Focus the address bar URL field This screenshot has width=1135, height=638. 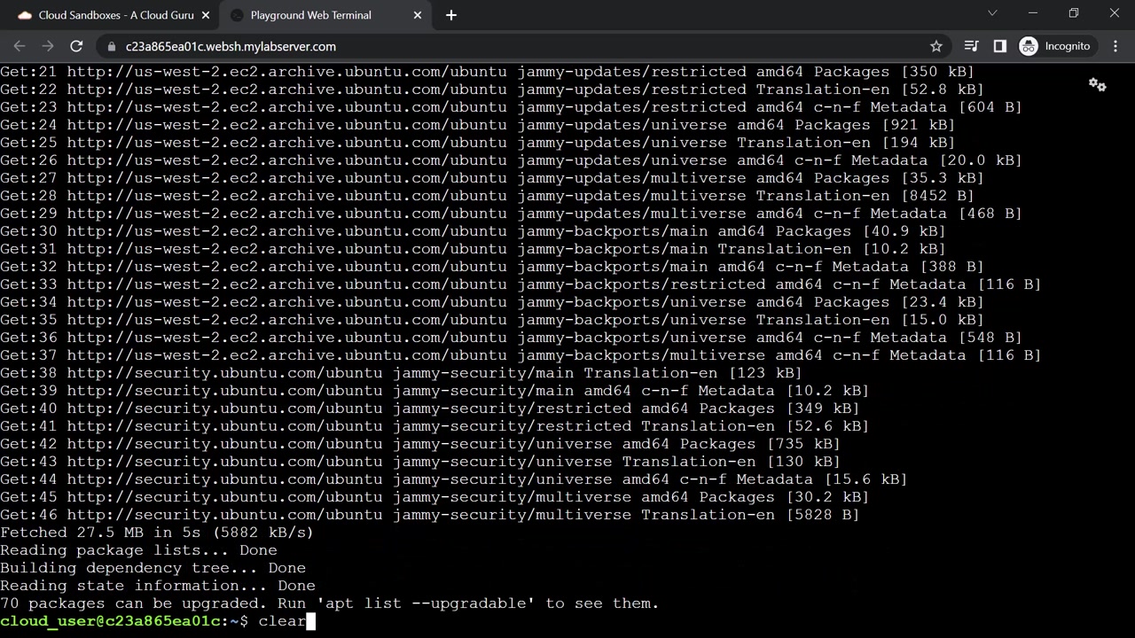[x=523, y=46]
